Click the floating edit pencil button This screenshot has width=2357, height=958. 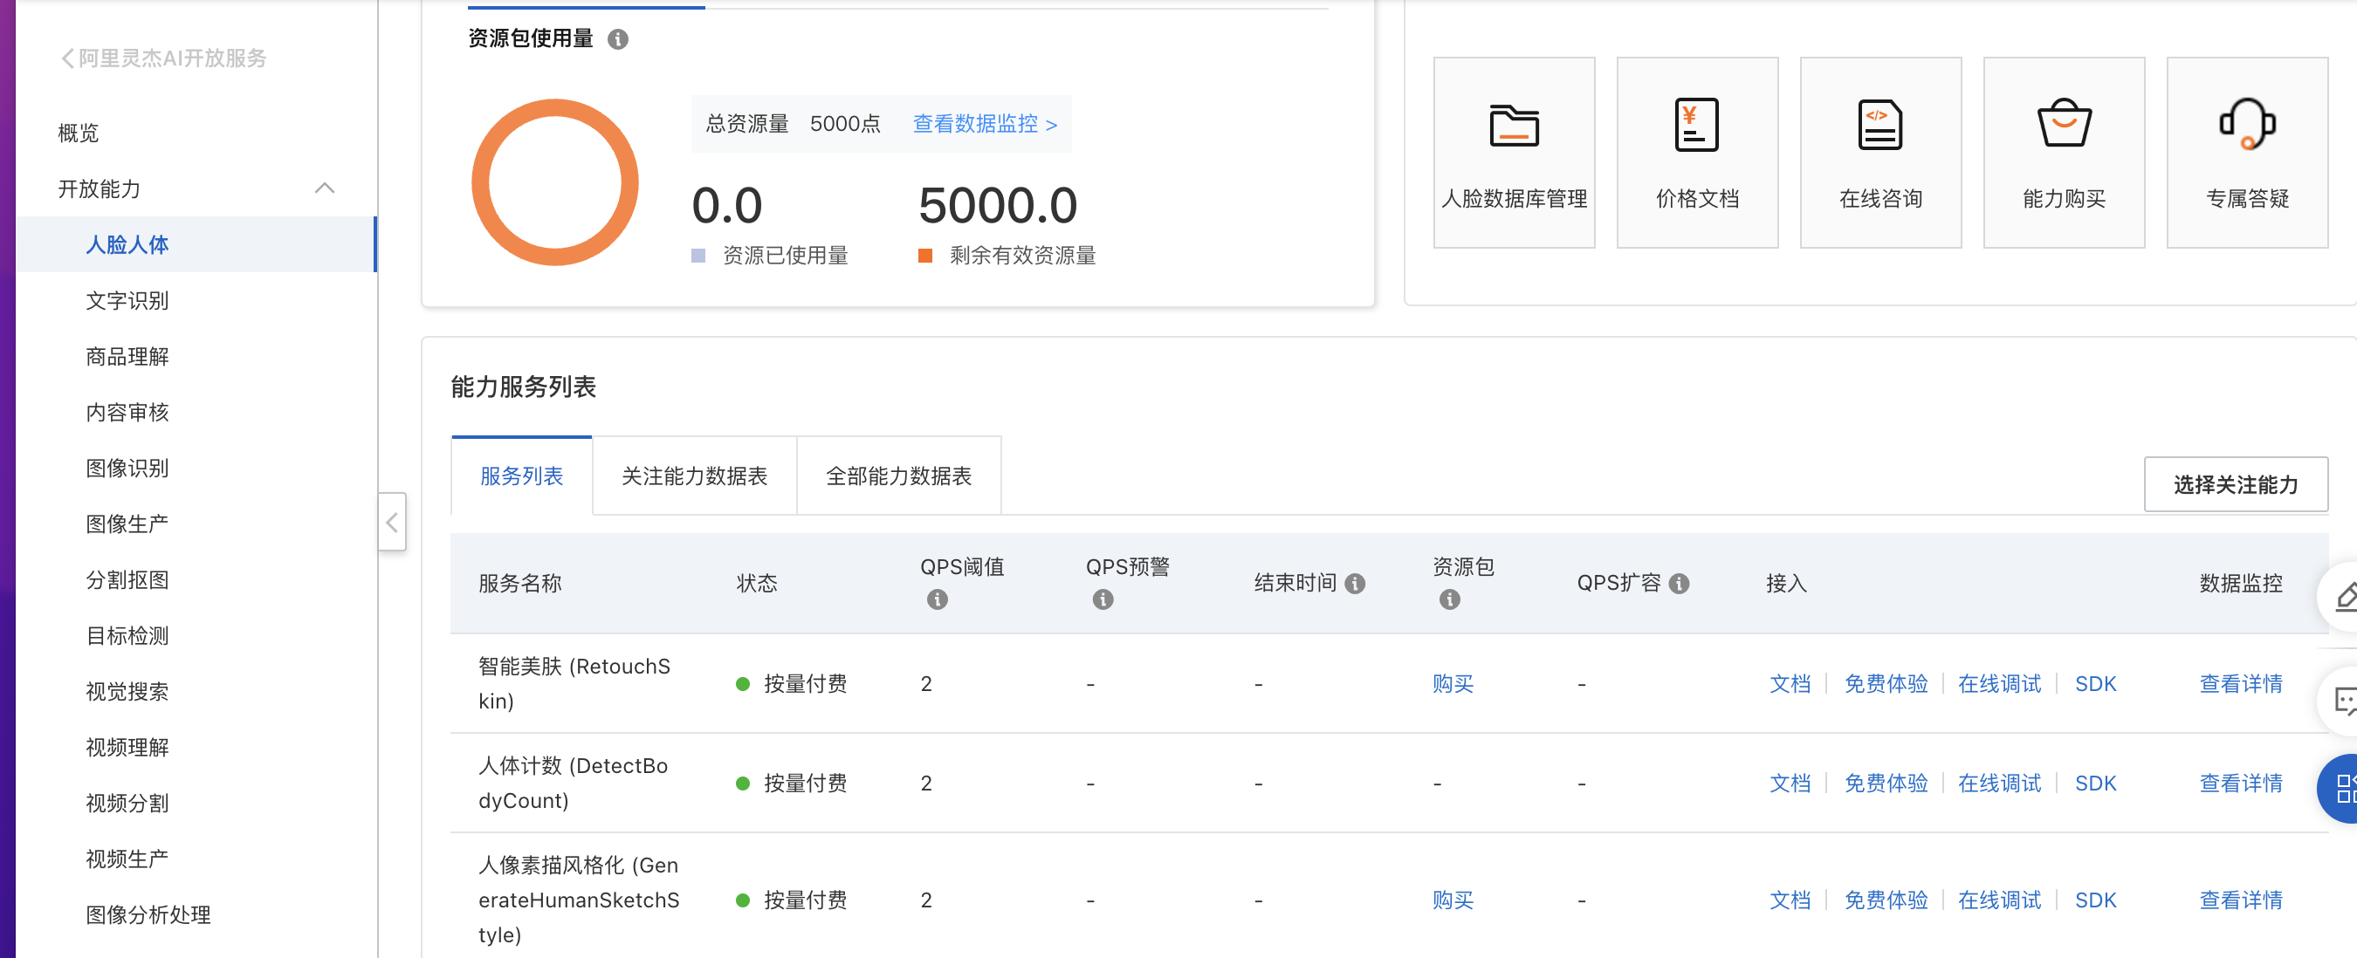click(2340, 598)
